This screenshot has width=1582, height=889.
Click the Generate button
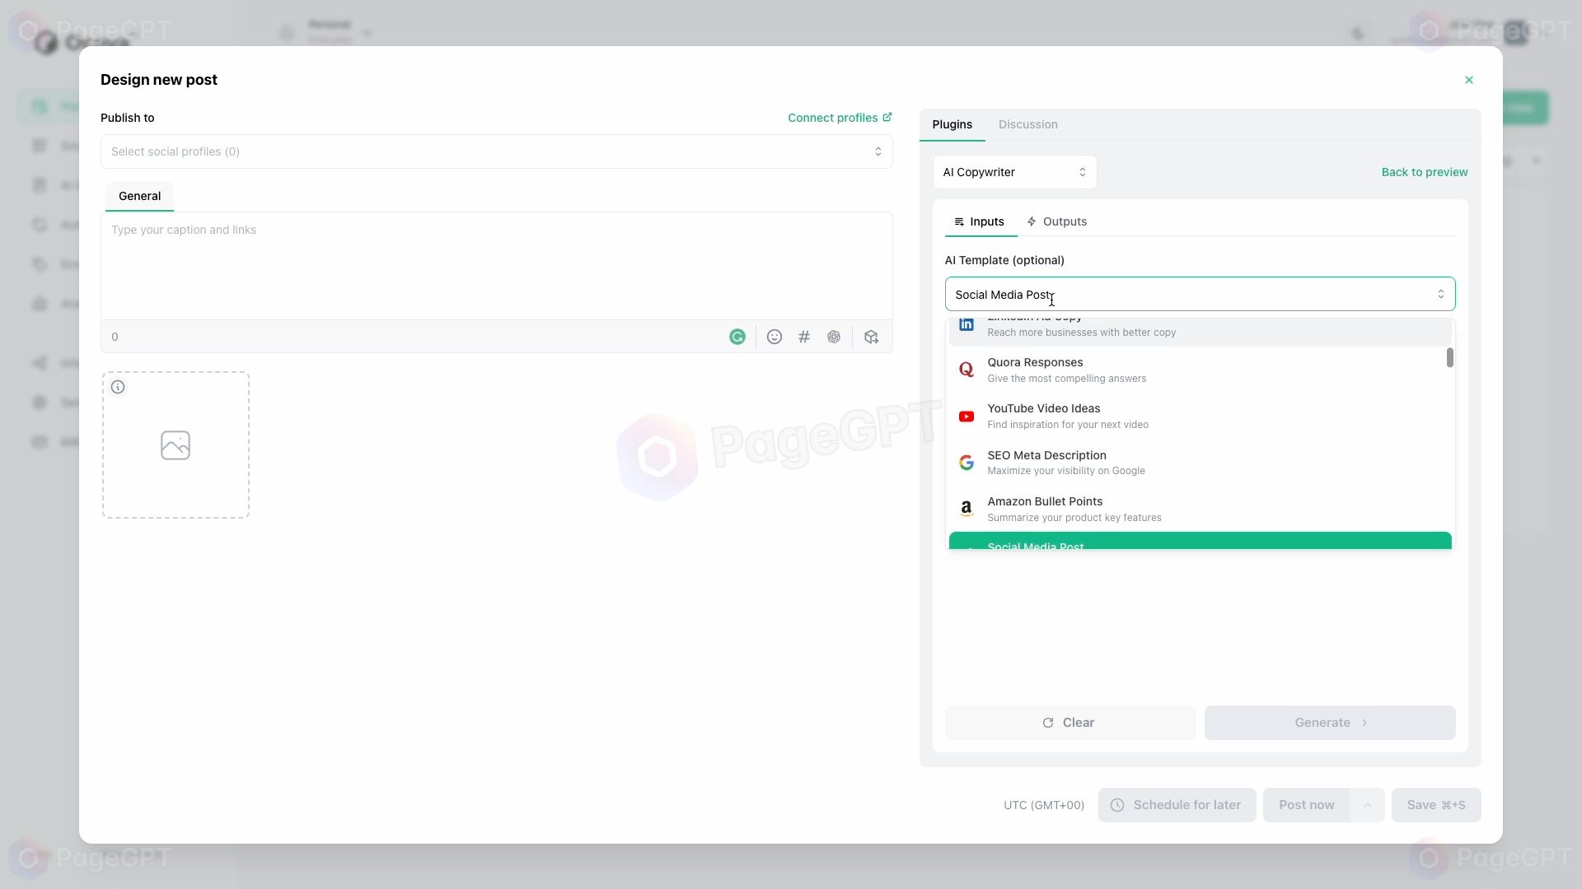1330,723
